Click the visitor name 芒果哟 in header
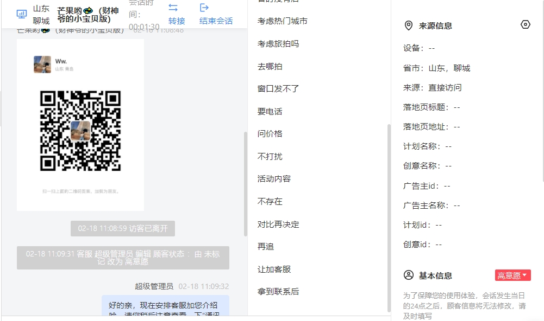544x321 pixels. [x=88, y=15]
